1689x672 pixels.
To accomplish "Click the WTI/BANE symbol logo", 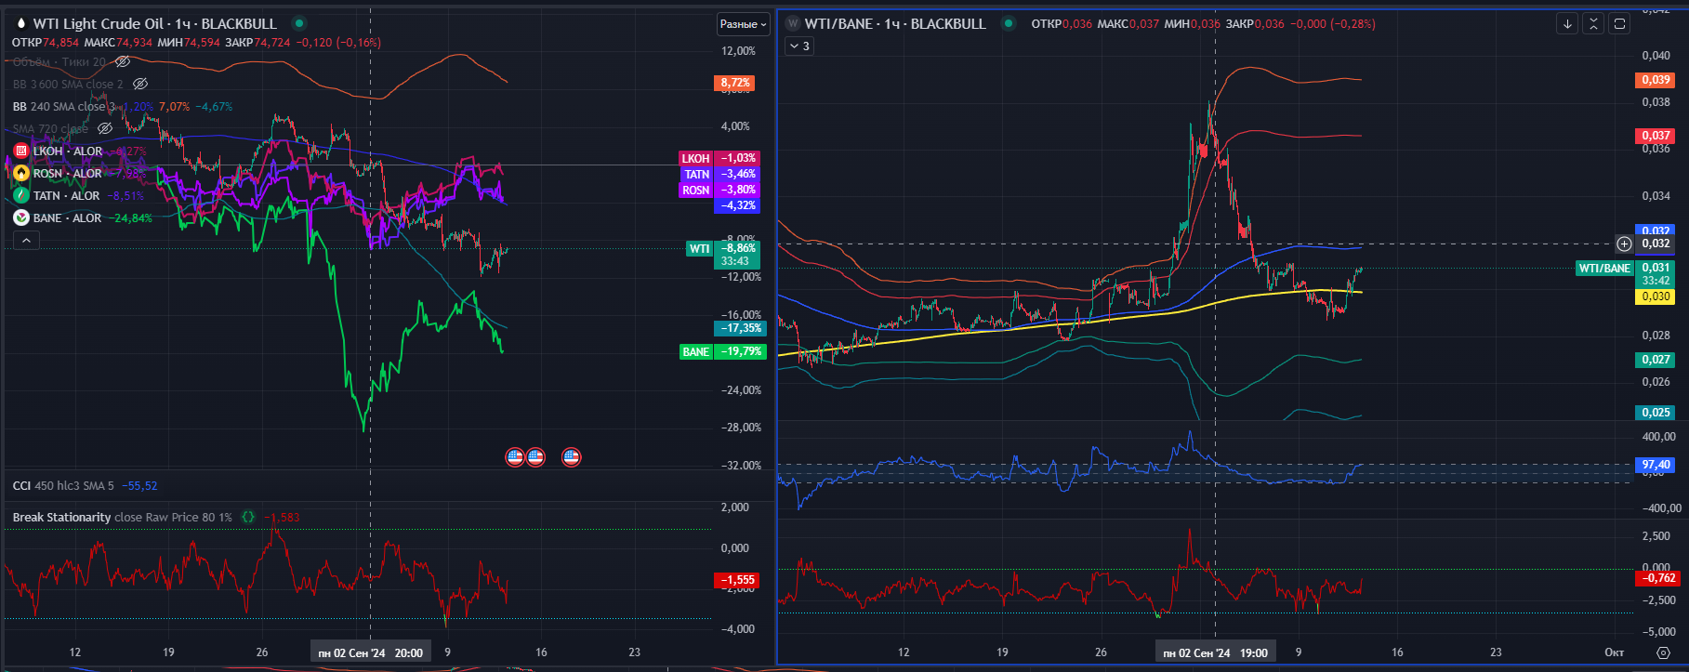I will tap(793, 23).
